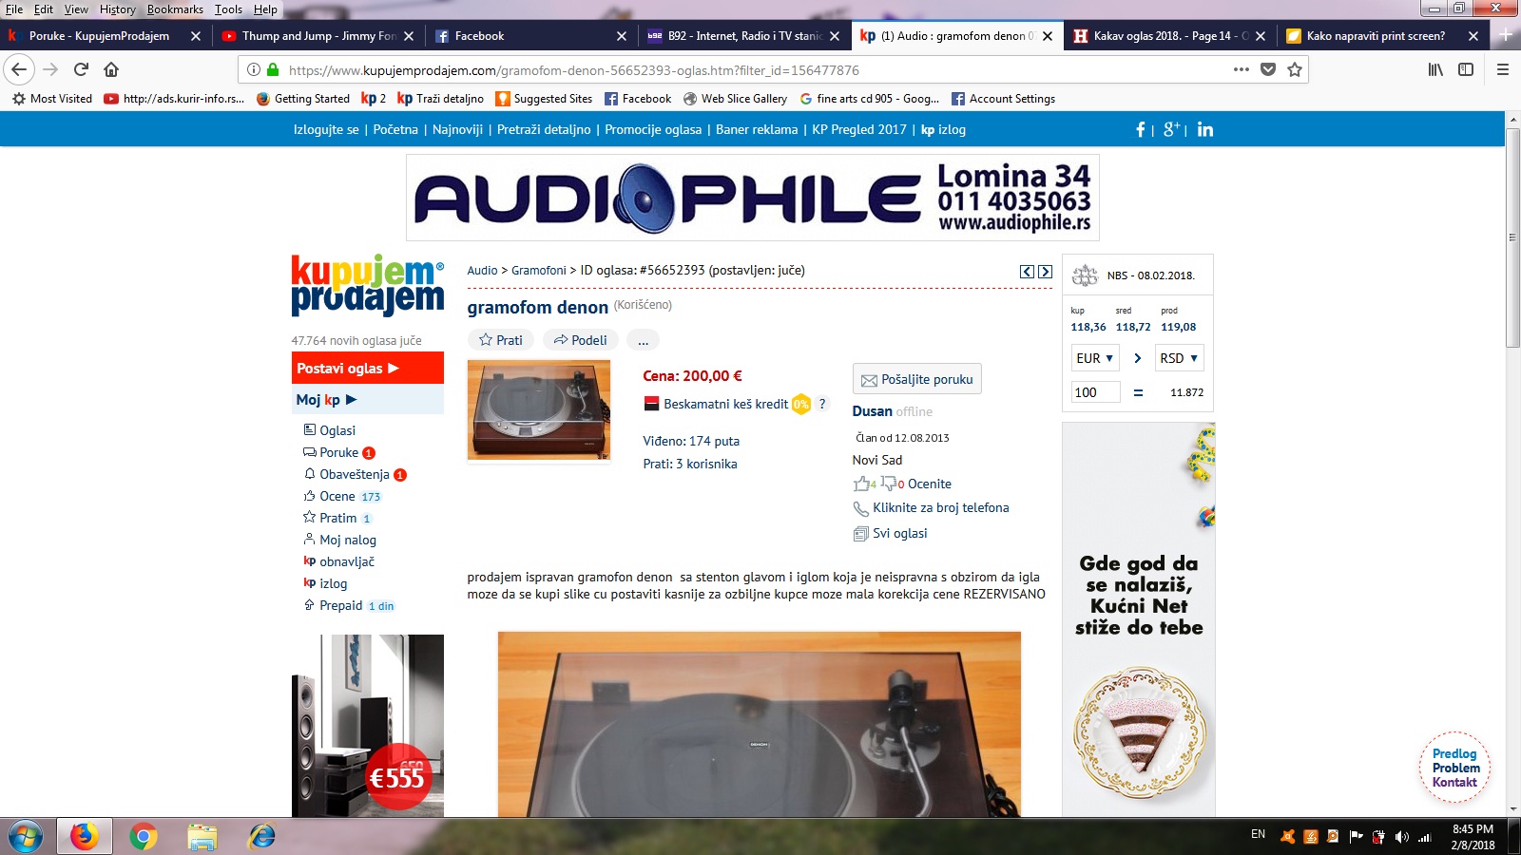
Task: Save the page to Pocket
Action: click(1268, 69)
